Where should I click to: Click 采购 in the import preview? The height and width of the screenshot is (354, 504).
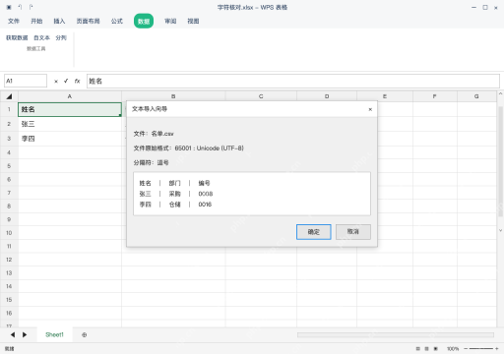174,194
